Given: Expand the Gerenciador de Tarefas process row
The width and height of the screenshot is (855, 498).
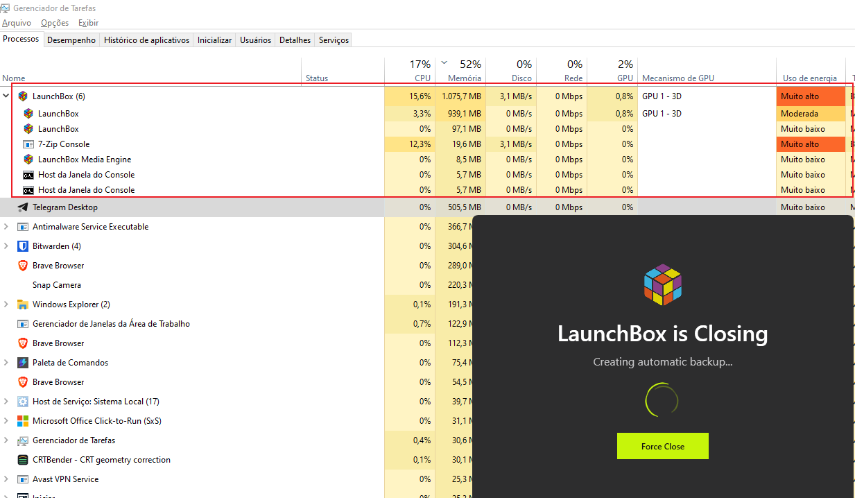Looking at the screenshot, I should tap(6, 440).
